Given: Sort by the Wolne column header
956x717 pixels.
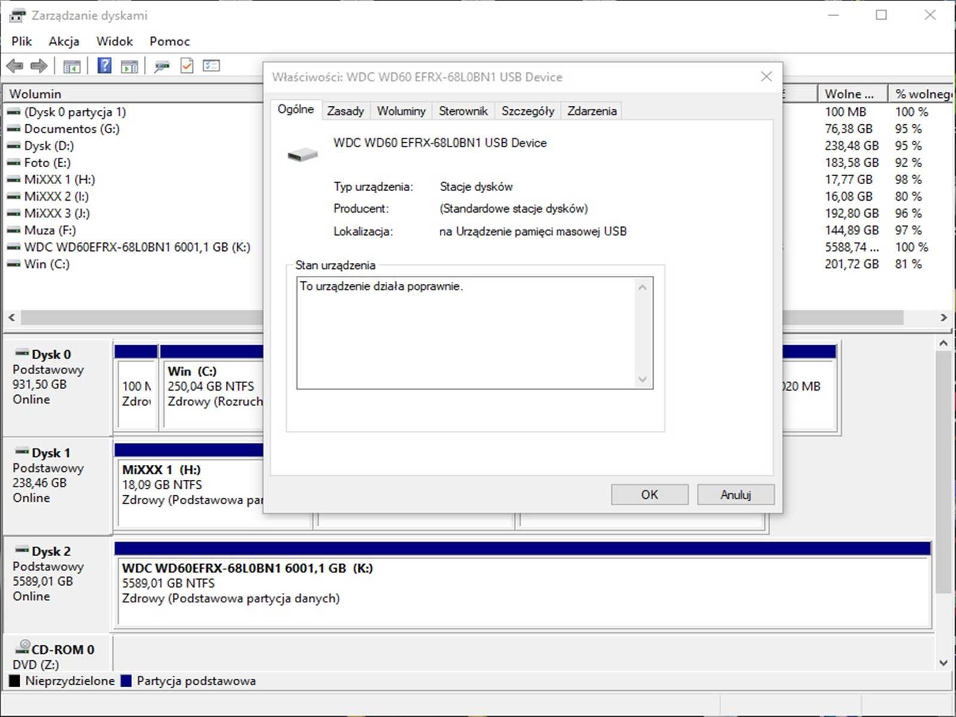Looking at the screenshot, I should pyautogui.click(x=852, y=94).
